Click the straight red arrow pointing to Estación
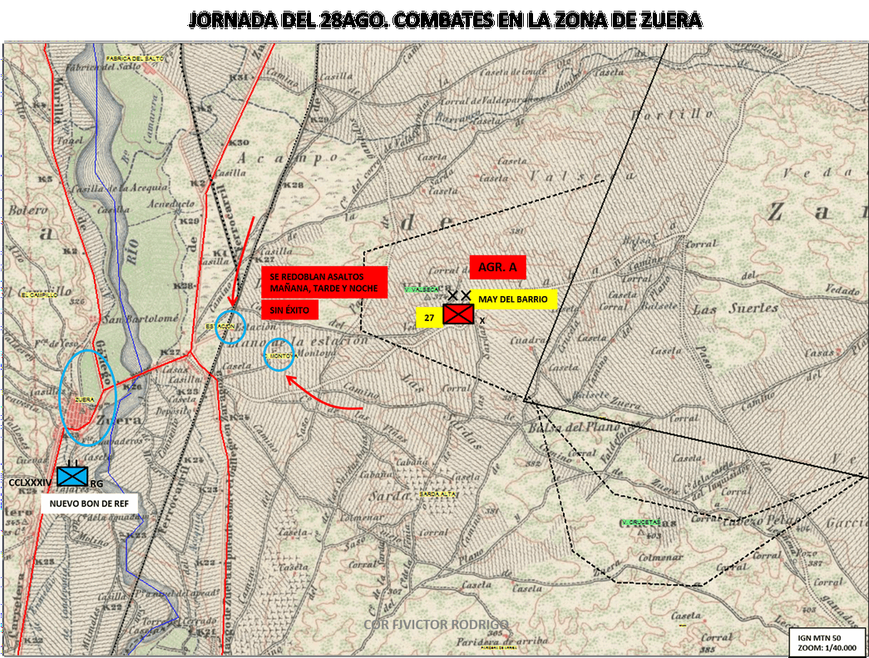 point(243,260)
